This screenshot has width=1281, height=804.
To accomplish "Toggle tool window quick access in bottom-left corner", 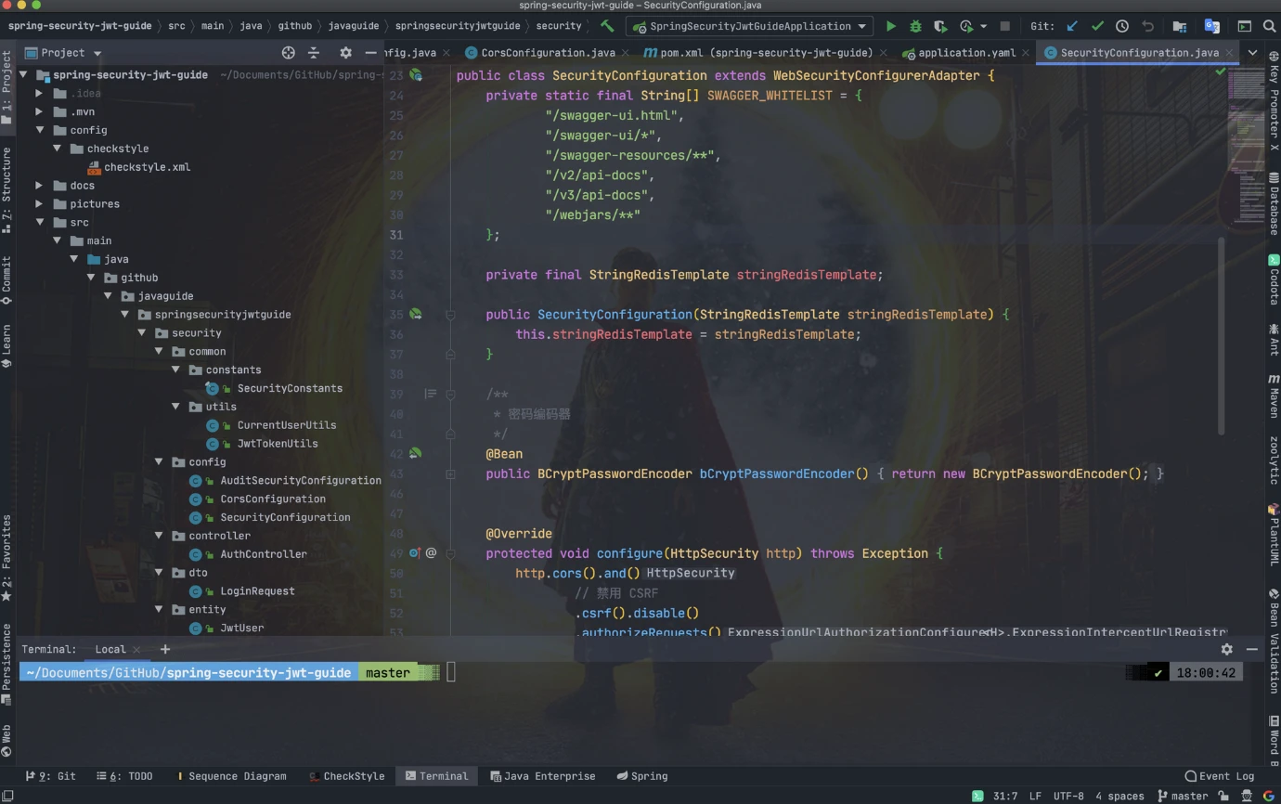I will click(x=7, y=796).
